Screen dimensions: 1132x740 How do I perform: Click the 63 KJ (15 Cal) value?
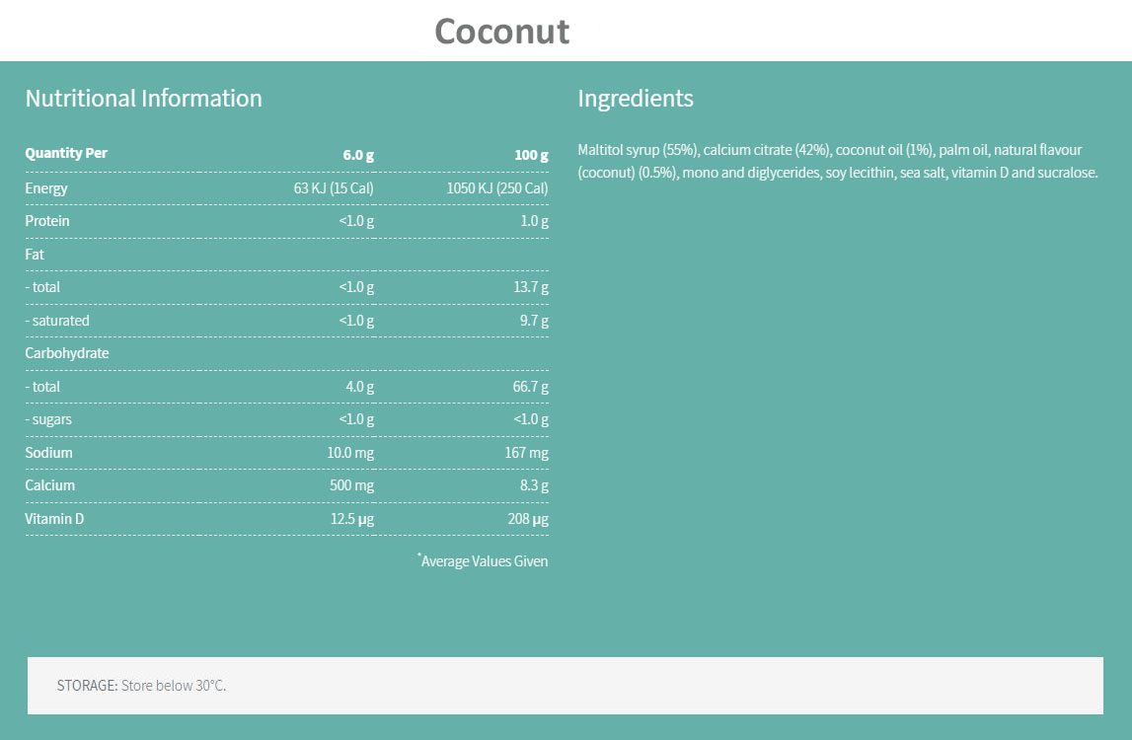coord(334,188)
